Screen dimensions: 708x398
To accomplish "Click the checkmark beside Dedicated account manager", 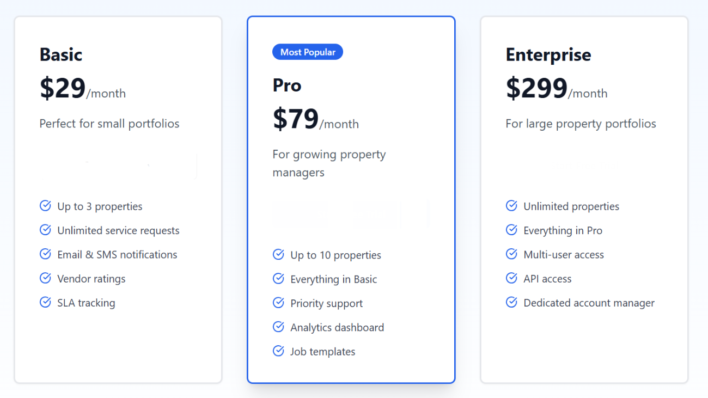I will 511,302.
